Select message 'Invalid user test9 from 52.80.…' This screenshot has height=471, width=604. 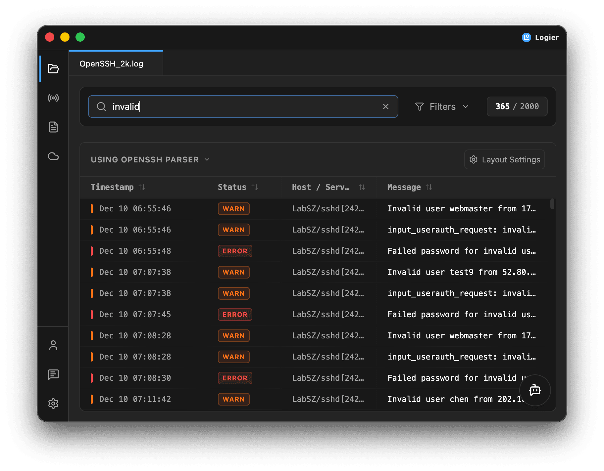462,272
